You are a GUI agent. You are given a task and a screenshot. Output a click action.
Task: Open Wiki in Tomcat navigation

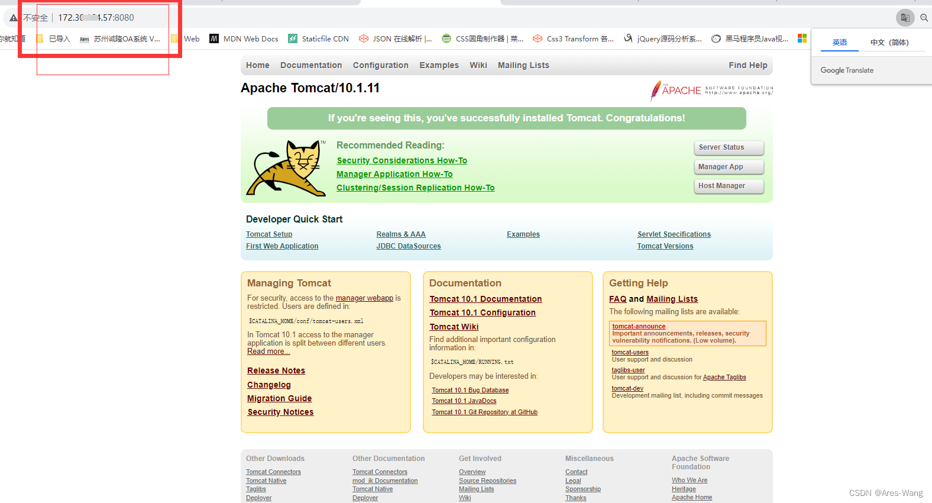478,65
